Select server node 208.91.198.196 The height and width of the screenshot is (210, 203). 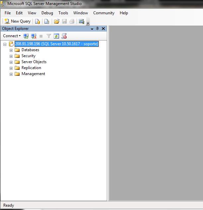57,44
